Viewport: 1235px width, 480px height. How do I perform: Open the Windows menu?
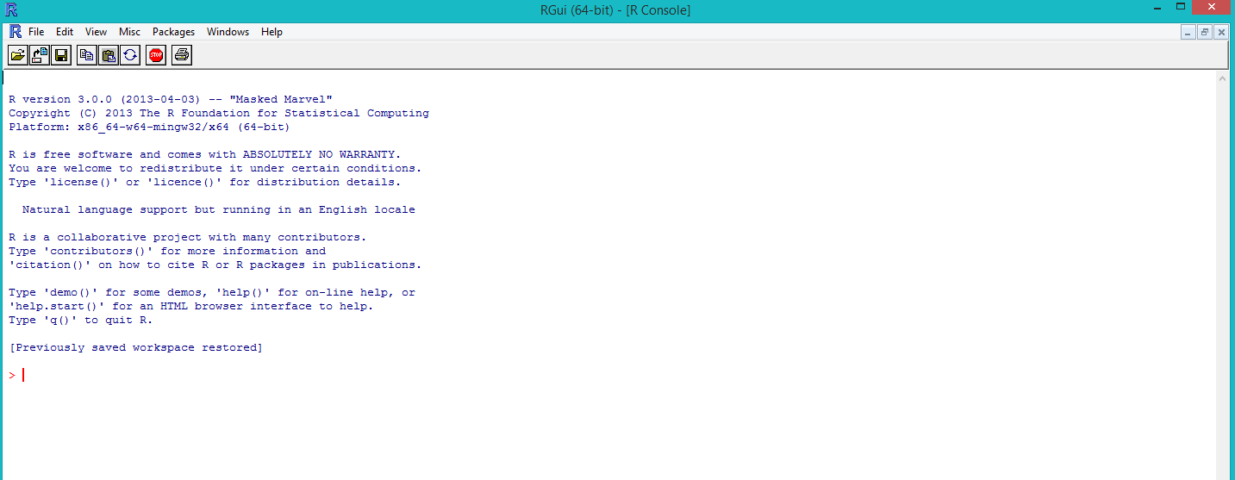[x=228, y=32]
